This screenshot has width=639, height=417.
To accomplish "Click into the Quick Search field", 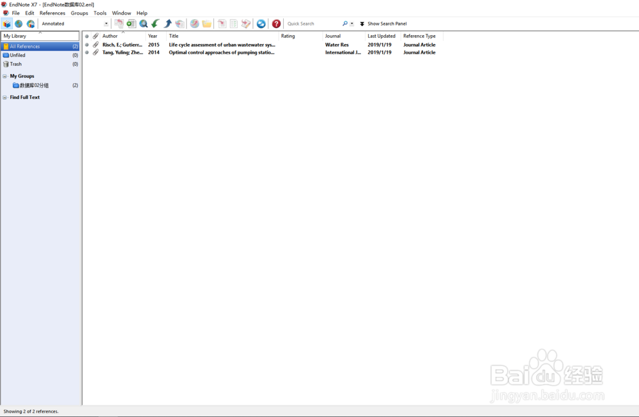I will point(313,24).
